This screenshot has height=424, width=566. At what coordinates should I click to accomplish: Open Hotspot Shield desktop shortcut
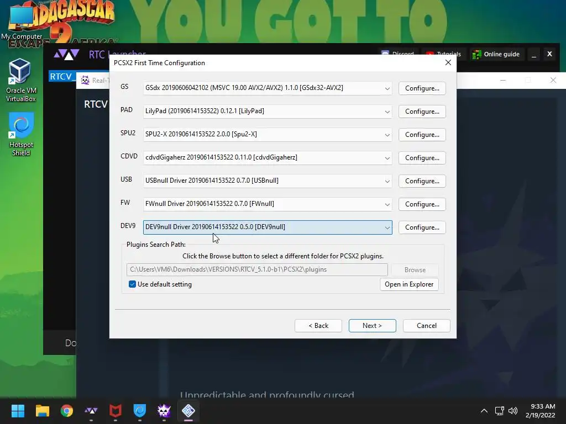[21, 134]
